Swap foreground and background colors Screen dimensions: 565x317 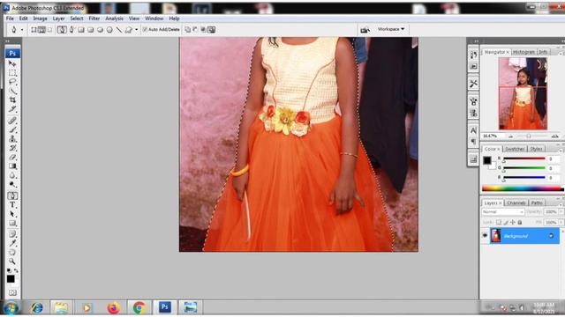tap(16, 270)
